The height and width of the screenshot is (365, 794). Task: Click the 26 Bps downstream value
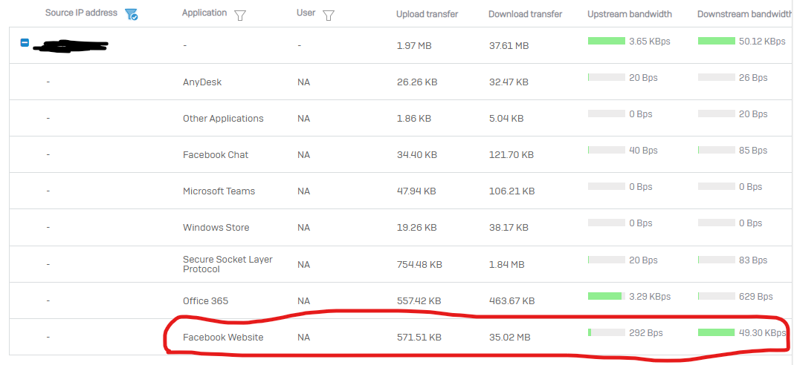pos(753,77)
